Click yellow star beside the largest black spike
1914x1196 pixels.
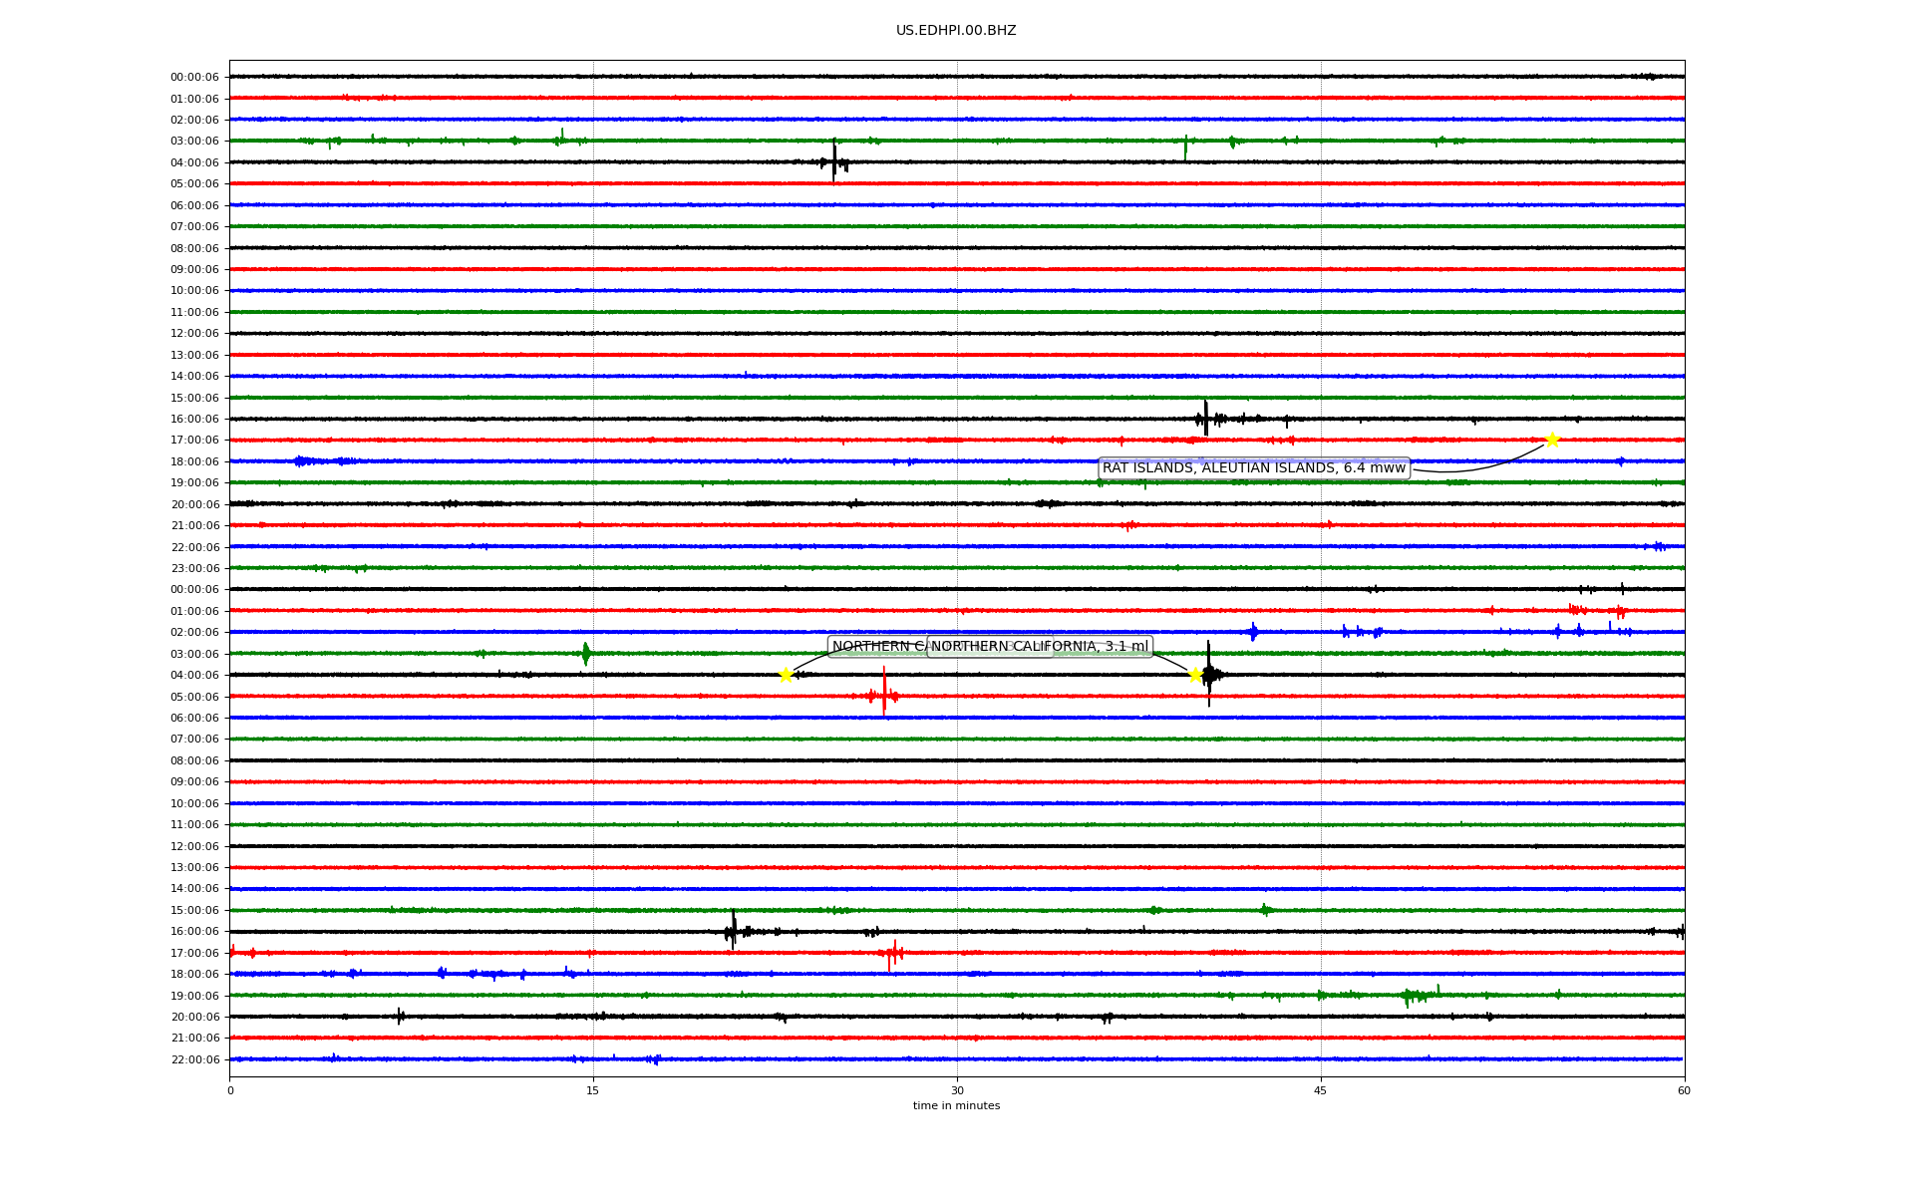point(1195,675)
